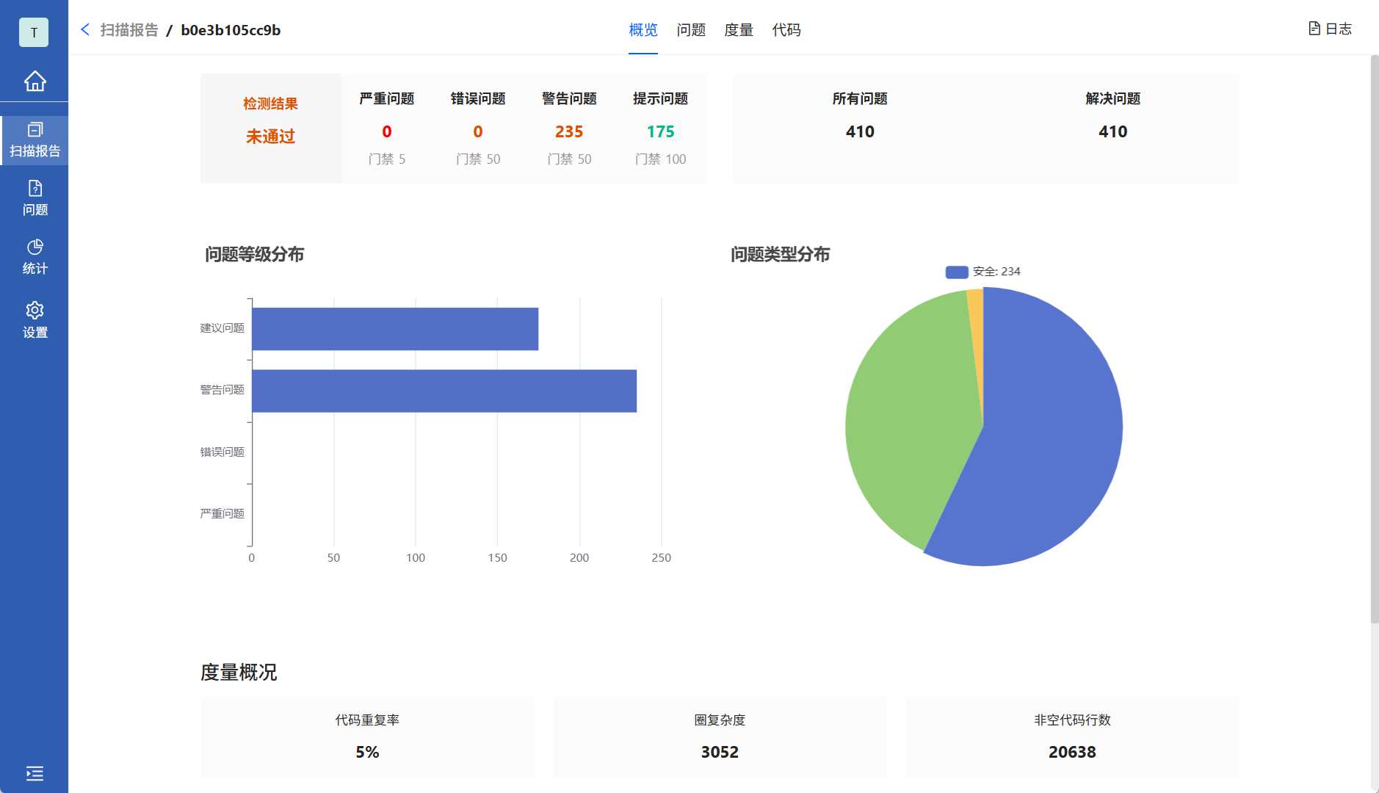The width and height of the screenshot is (1379, 793).
Task: Open the 设置 gear sidebar item
Action: click(x=35, y=320)
